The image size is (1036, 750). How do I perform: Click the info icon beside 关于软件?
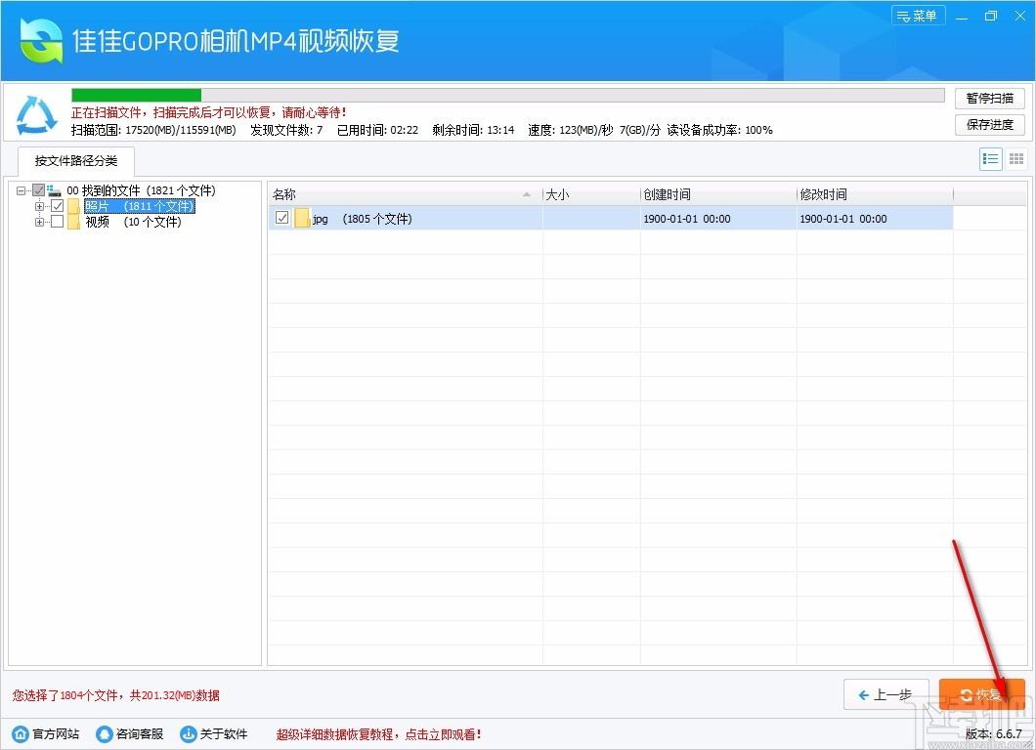(x=189, y=734)
